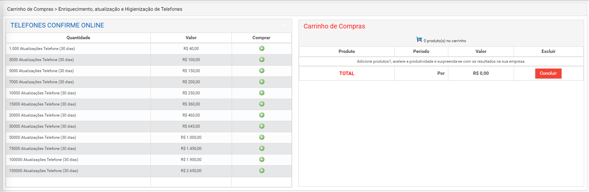Click the Excluir column header in cart
The width and height of the screenshot is (589, 192).
pos(548,51)
